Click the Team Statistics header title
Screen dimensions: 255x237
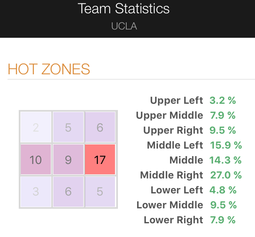coord(124,8)
